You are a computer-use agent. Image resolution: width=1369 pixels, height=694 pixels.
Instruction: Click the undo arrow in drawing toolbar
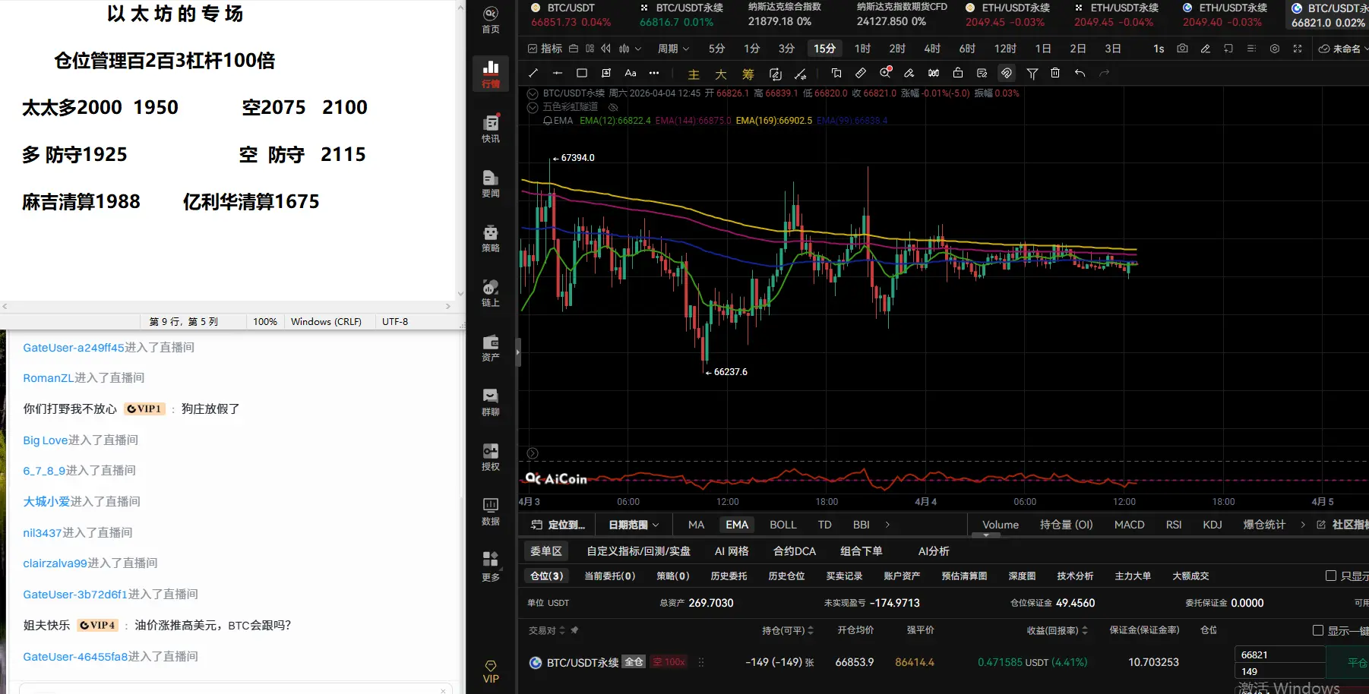(x=1080, y=73)
